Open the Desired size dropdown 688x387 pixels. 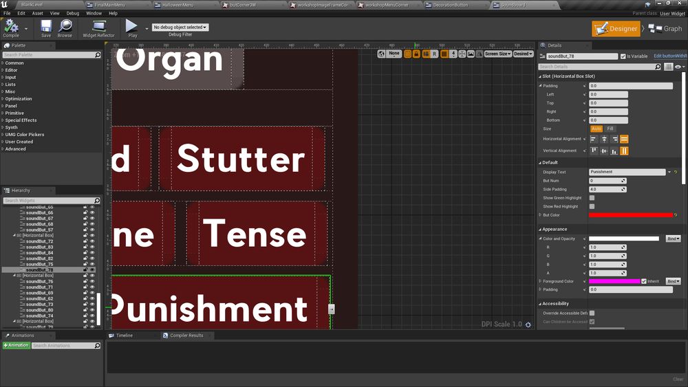pyautogui.click(x=523, y=54)
